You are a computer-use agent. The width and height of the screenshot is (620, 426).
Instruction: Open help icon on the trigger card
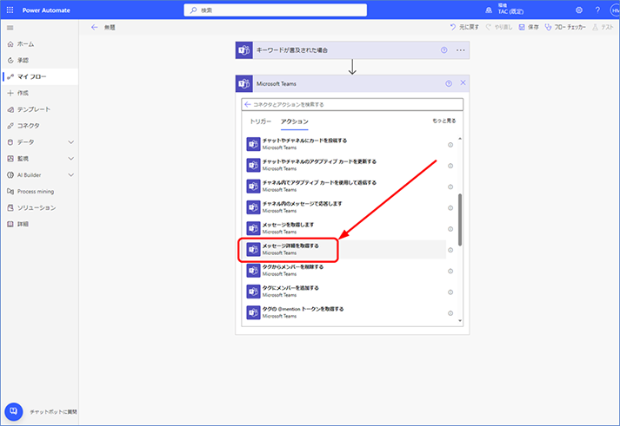point(444,50)
